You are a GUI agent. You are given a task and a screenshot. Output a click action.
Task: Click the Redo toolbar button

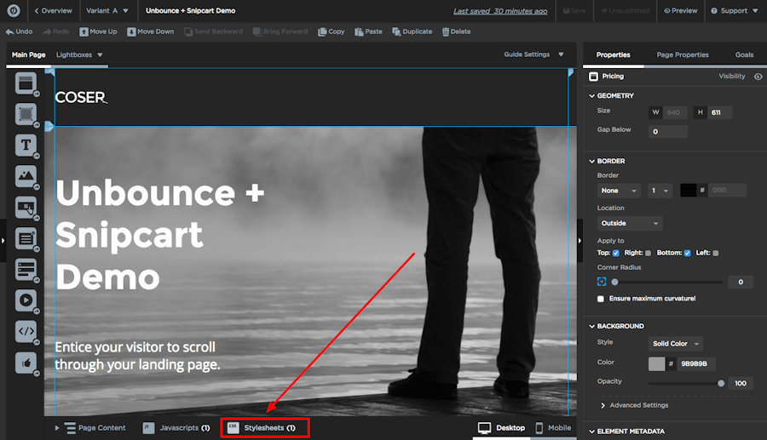55,31
